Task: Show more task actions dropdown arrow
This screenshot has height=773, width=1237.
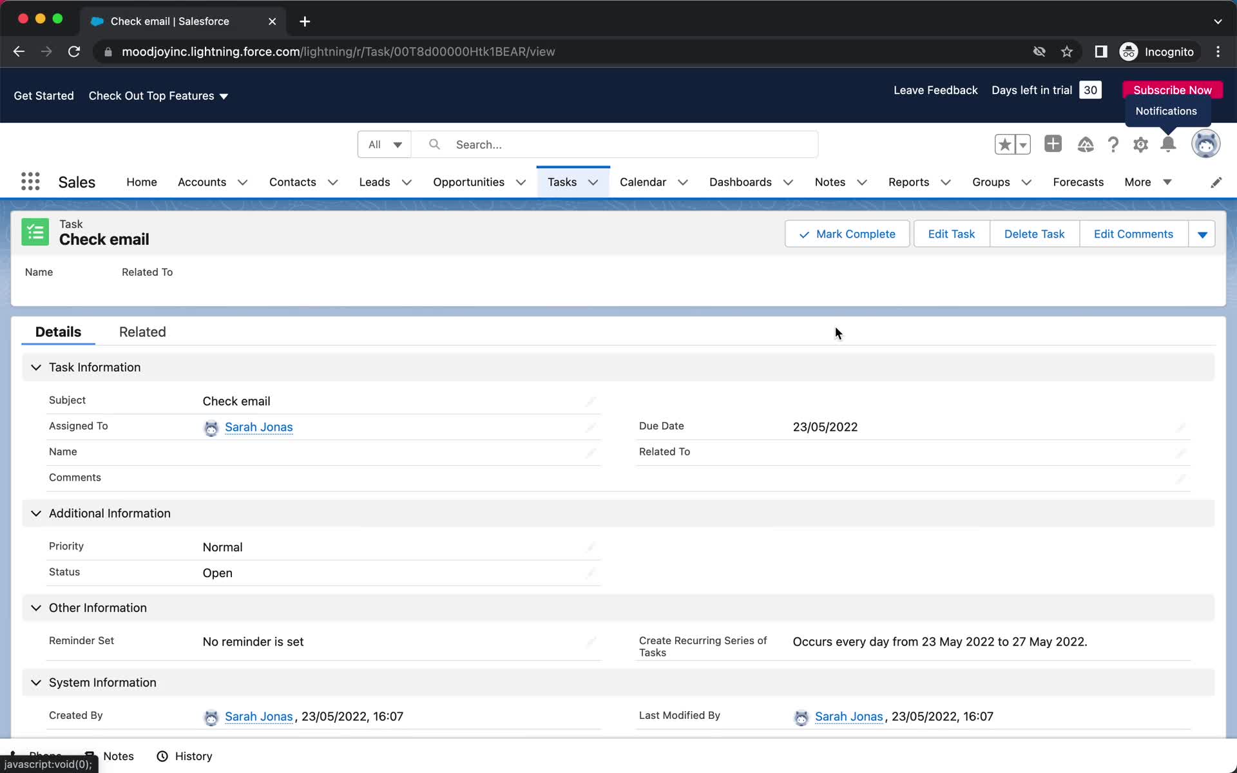Action: coord(1202,234)
